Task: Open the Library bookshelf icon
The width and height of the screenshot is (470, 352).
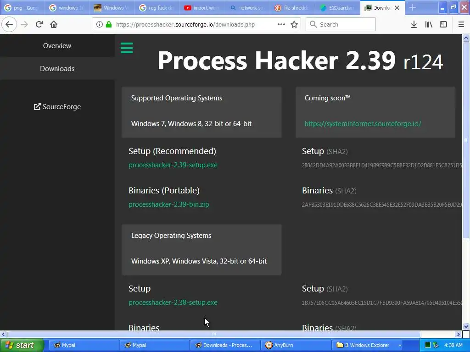Action: (429, 24)
